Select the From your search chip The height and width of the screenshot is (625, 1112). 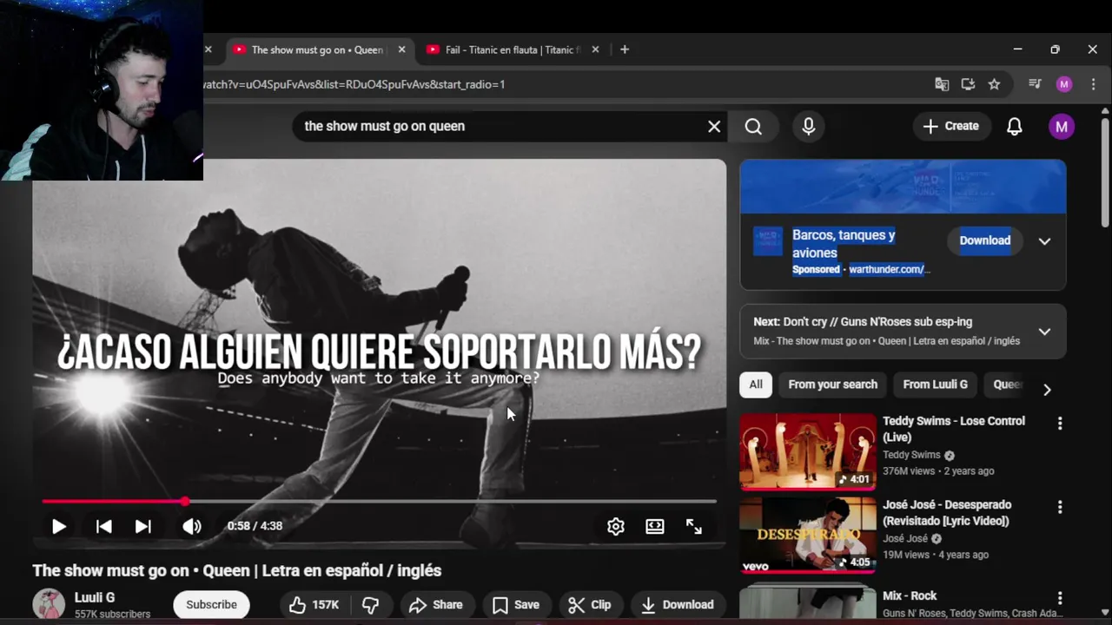[832, 385]
